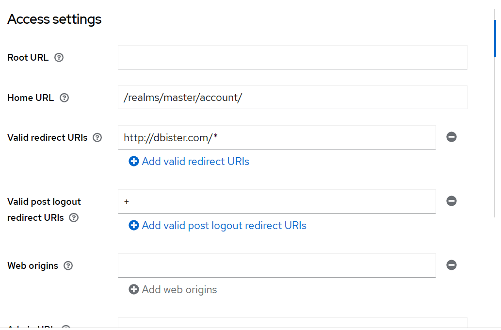The image size is (501, 330).
Task: Open the Root URL help tooltip
Action: point(59,57)
